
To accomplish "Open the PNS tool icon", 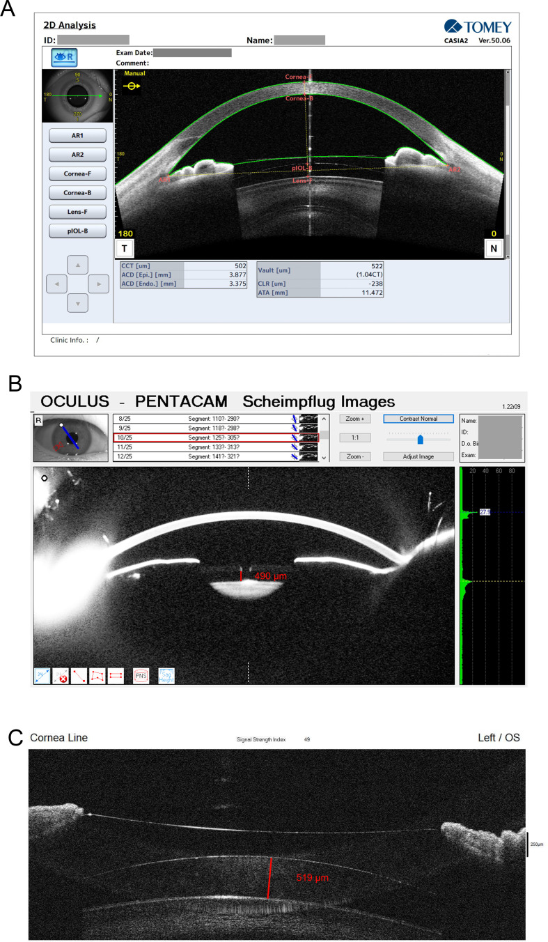I will tap(141, 675).
